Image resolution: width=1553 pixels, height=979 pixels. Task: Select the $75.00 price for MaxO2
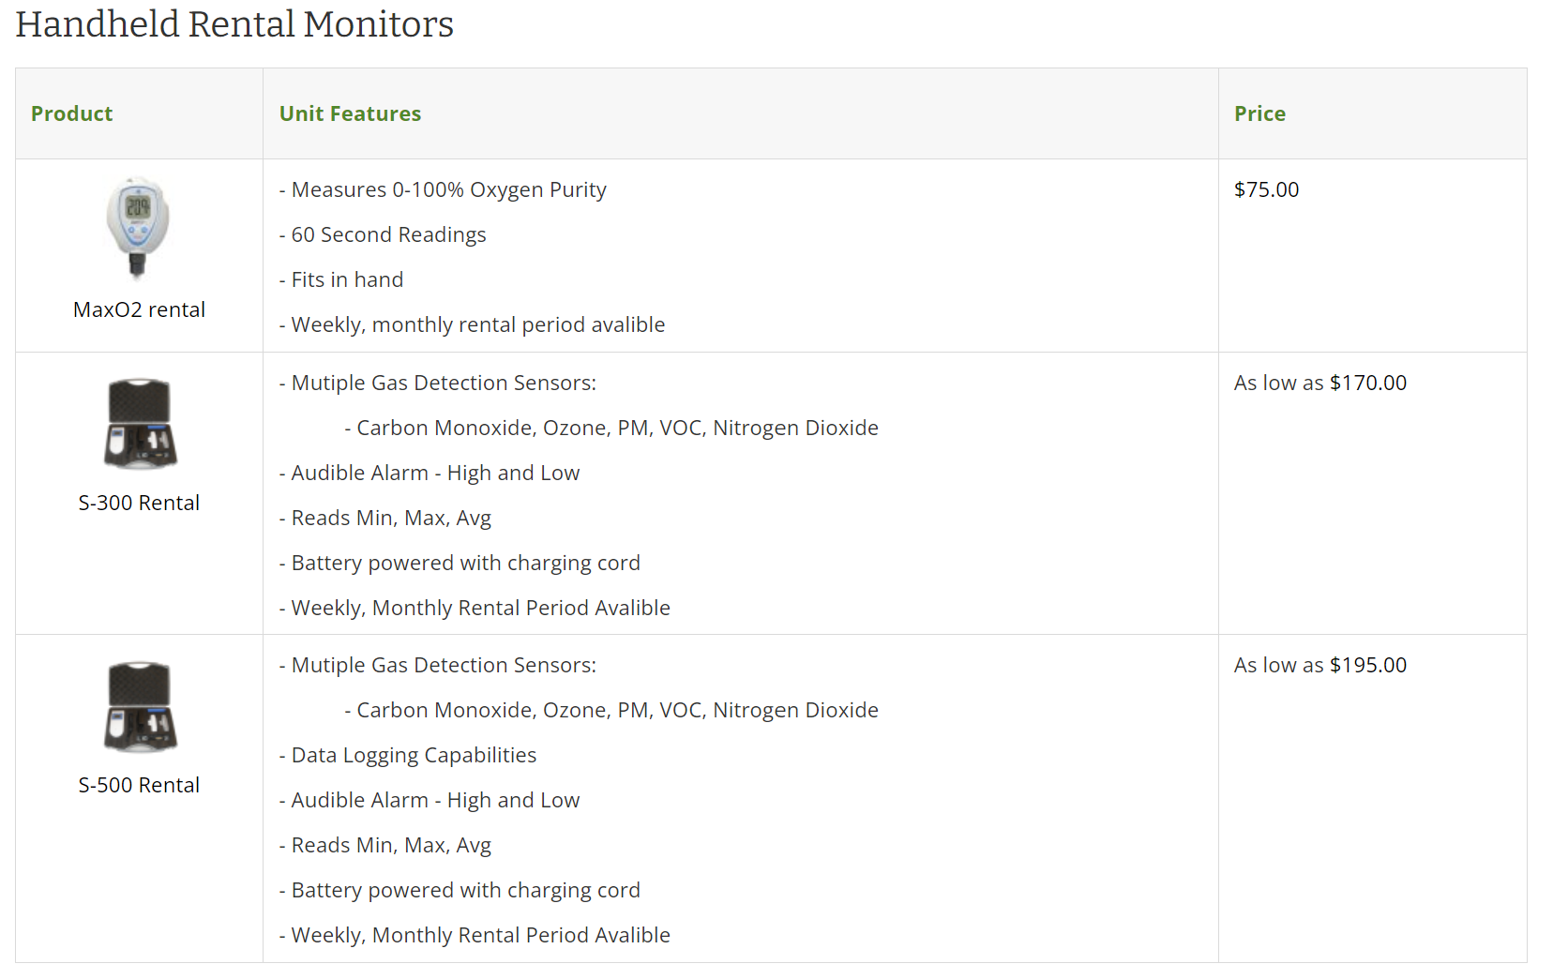click(1266, 190)
